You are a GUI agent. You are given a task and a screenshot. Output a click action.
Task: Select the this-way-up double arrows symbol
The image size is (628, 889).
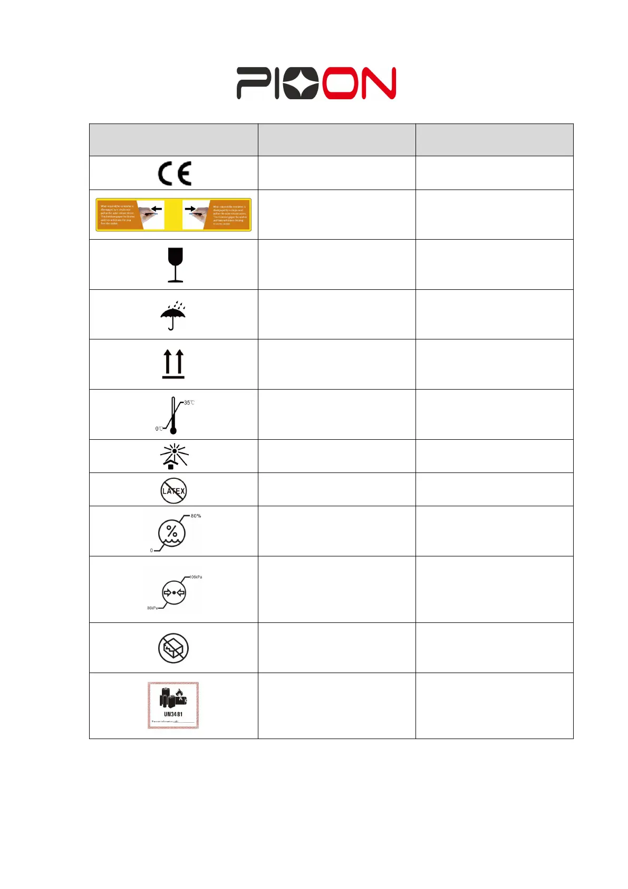click(173, 364)
